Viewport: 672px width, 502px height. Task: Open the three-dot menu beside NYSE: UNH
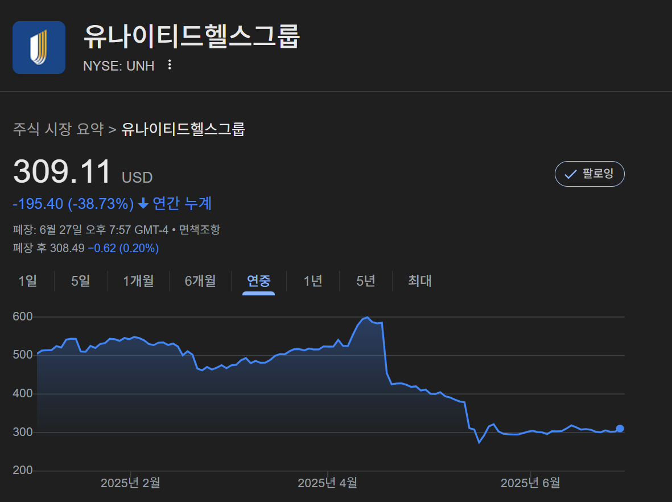coord(170,65)
